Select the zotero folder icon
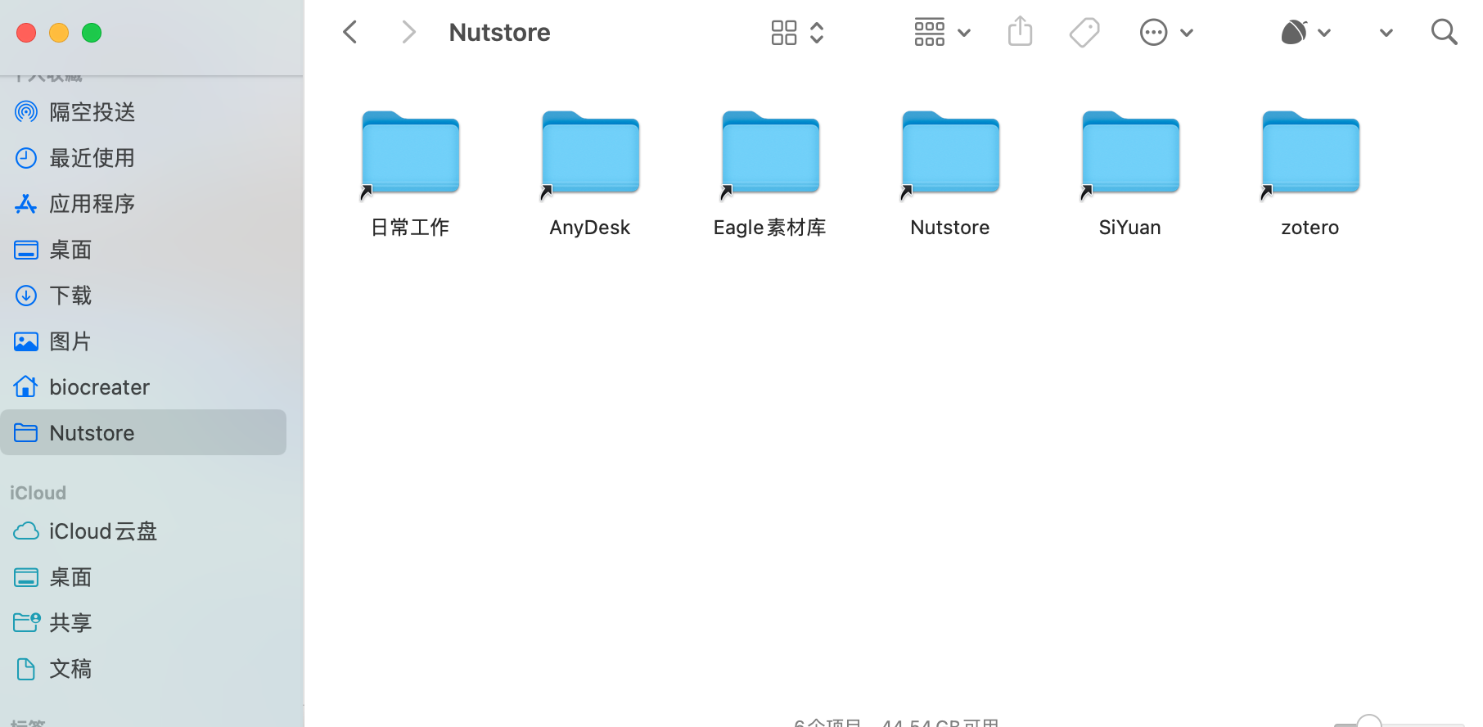1483x727 pixels. tap(1311, 152)
